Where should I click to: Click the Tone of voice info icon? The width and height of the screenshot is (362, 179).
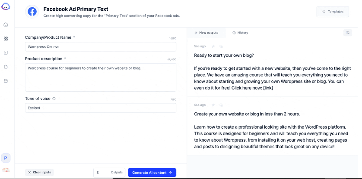coord(54,99)
